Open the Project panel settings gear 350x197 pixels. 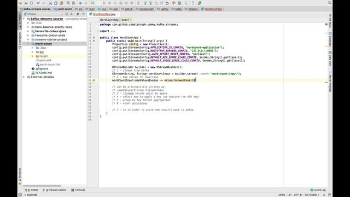point(78,14)
